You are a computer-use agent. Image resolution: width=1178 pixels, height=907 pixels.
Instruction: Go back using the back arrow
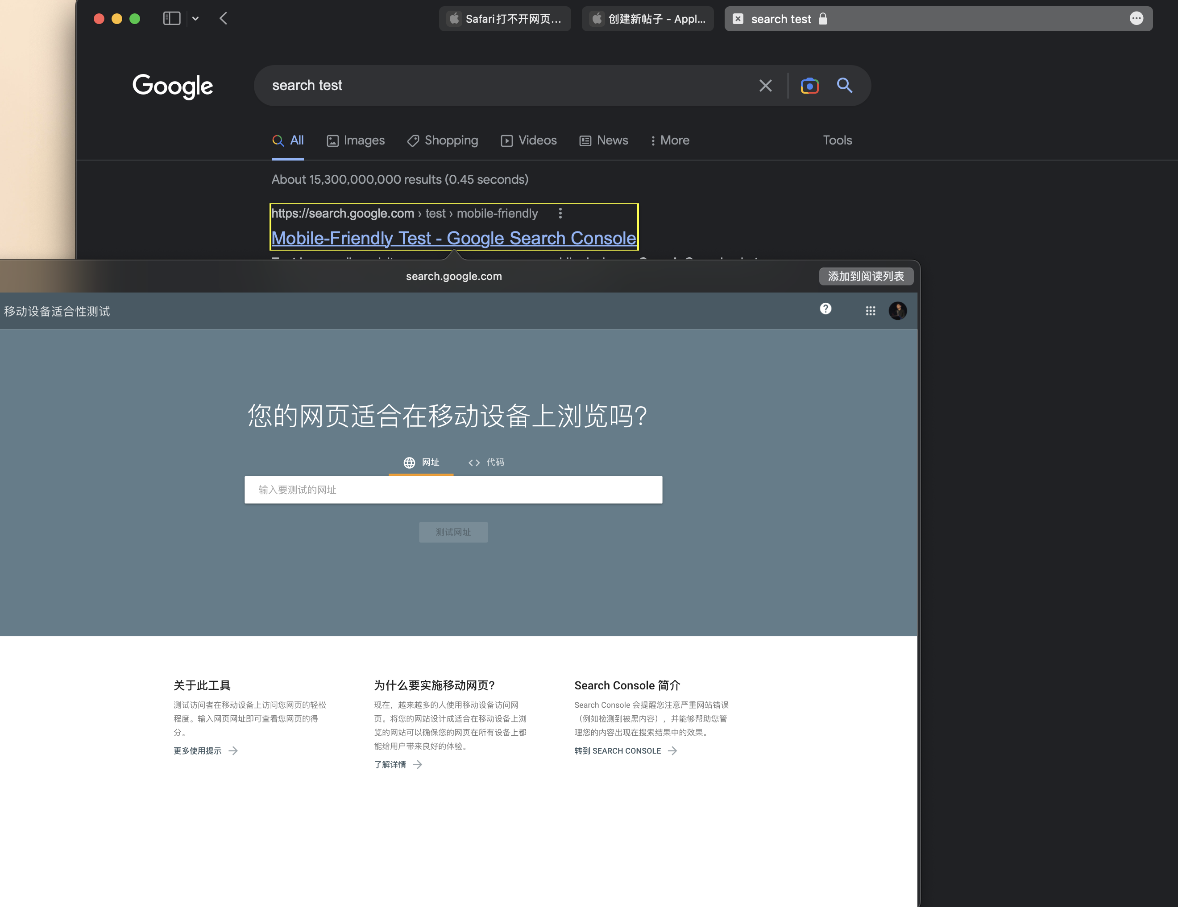(x=223, y=19)
